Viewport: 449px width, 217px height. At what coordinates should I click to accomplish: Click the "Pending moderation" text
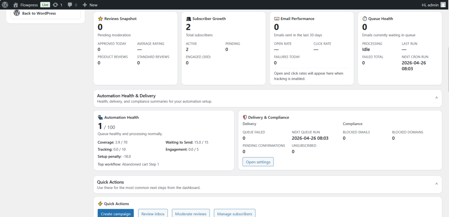(x=114, y=35)
